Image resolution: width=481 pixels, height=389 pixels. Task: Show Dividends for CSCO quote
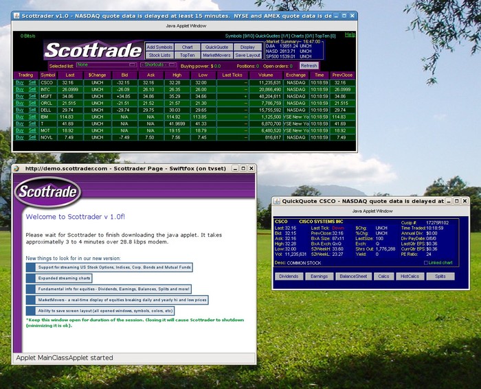(289, 276)
